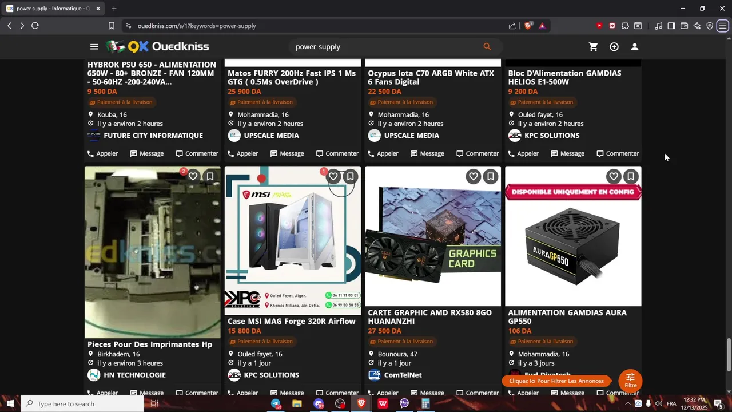Viewport: 732px width, 412px height.
Task: Favorite the Pieces Pour Des Imprimantes Hp listing
Action: click(193, 176)
